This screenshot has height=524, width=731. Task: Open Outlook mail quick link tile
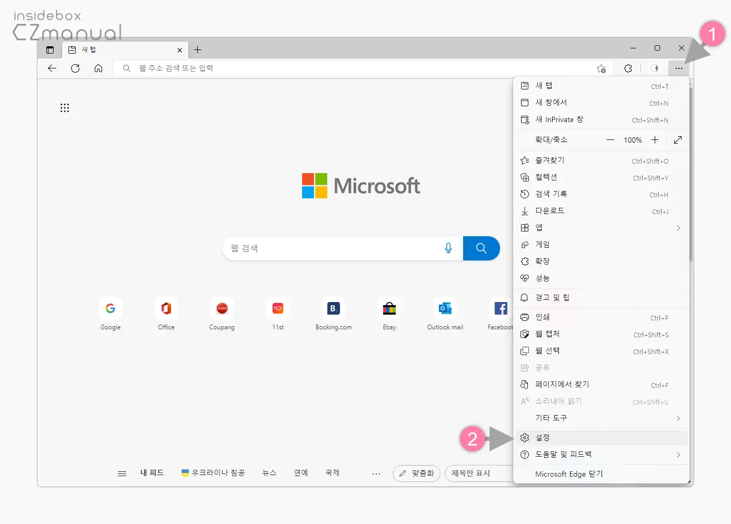[x=445, y=314]
